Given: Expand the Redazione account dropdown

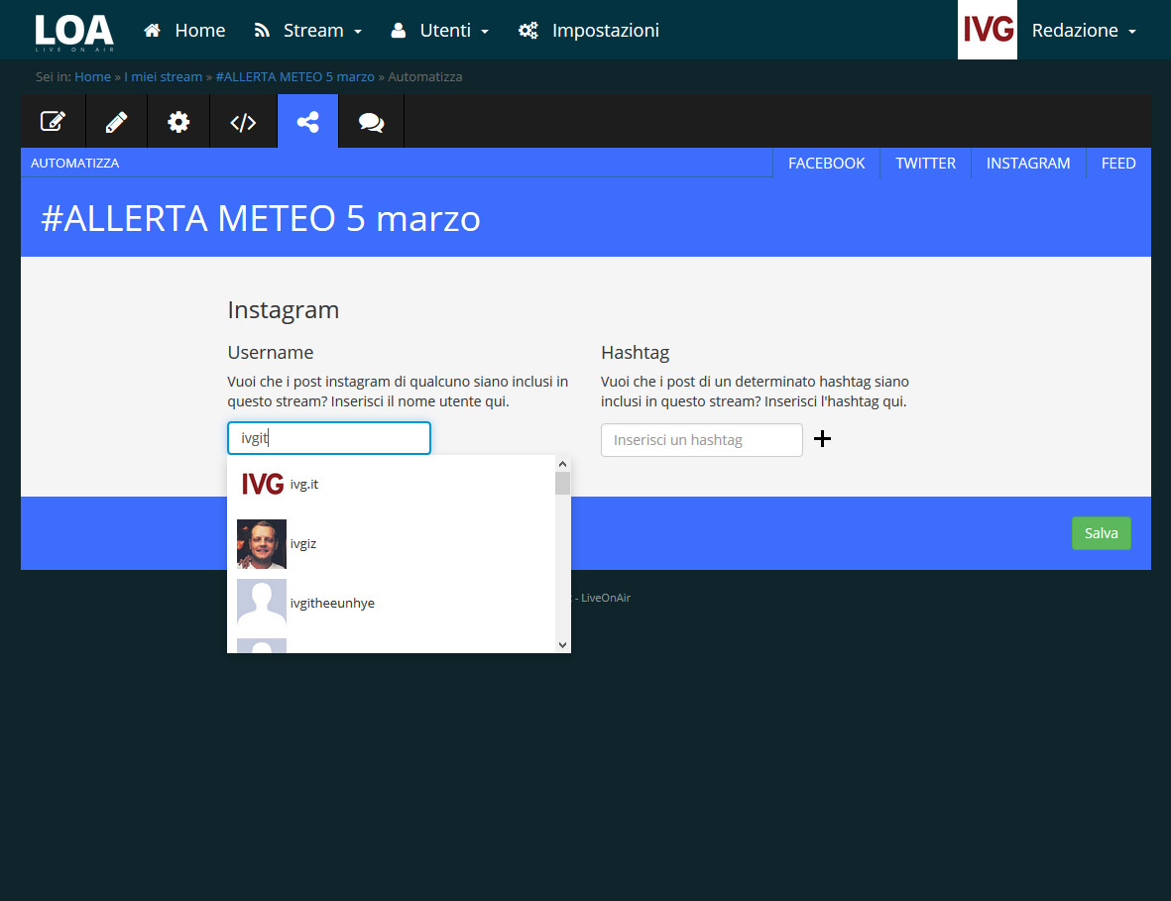Looking at the screenshot, I should click(1084, 31).
